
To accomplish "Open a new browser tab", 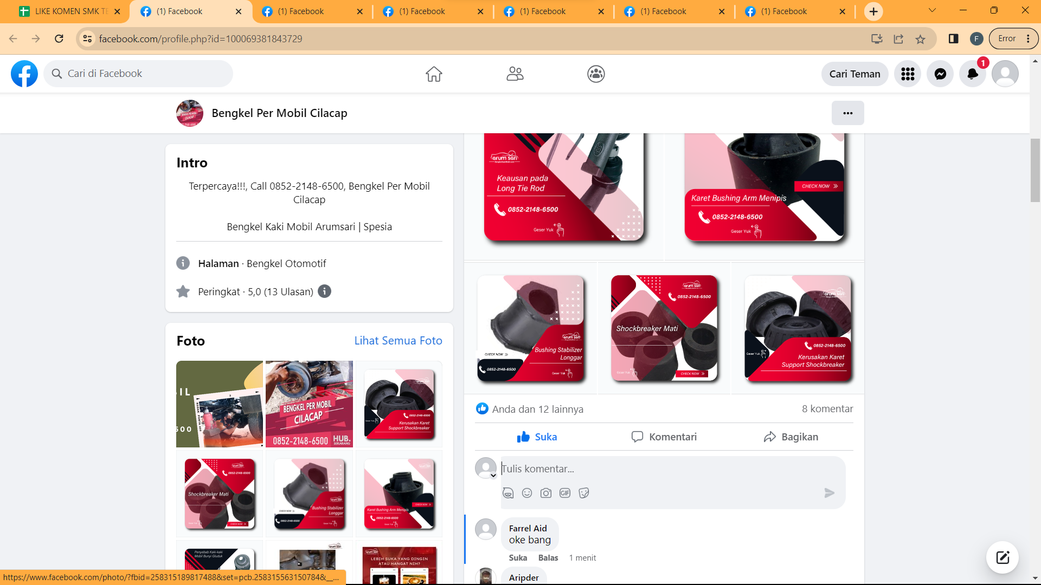I will [x=873, y=11].
